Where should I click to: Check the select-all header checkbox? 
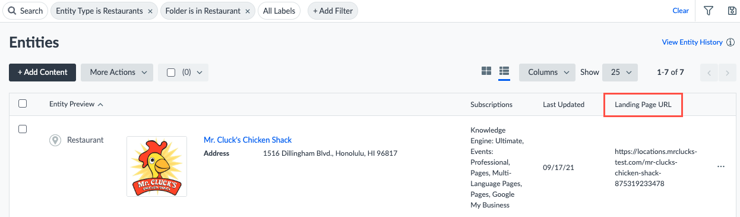point(23,103)
